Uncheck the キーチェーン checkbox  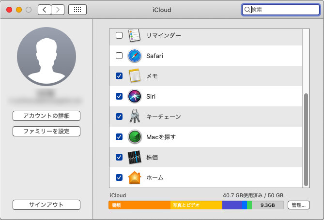click(x=119, y=117)
